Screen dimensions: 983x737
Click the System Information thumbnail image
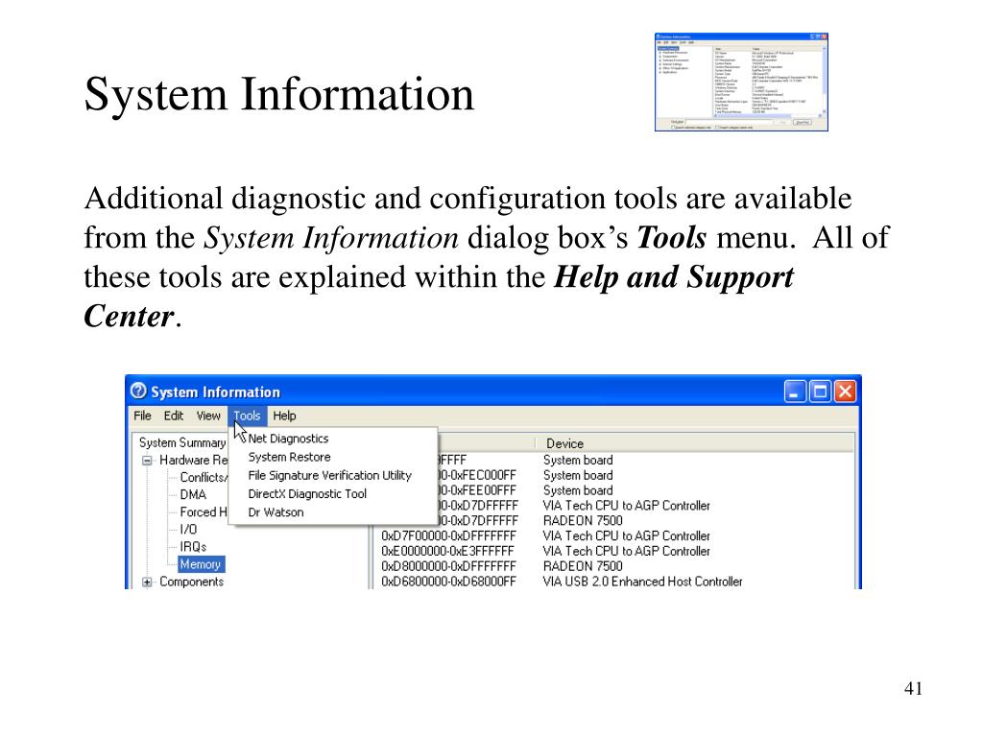[741, 83]
